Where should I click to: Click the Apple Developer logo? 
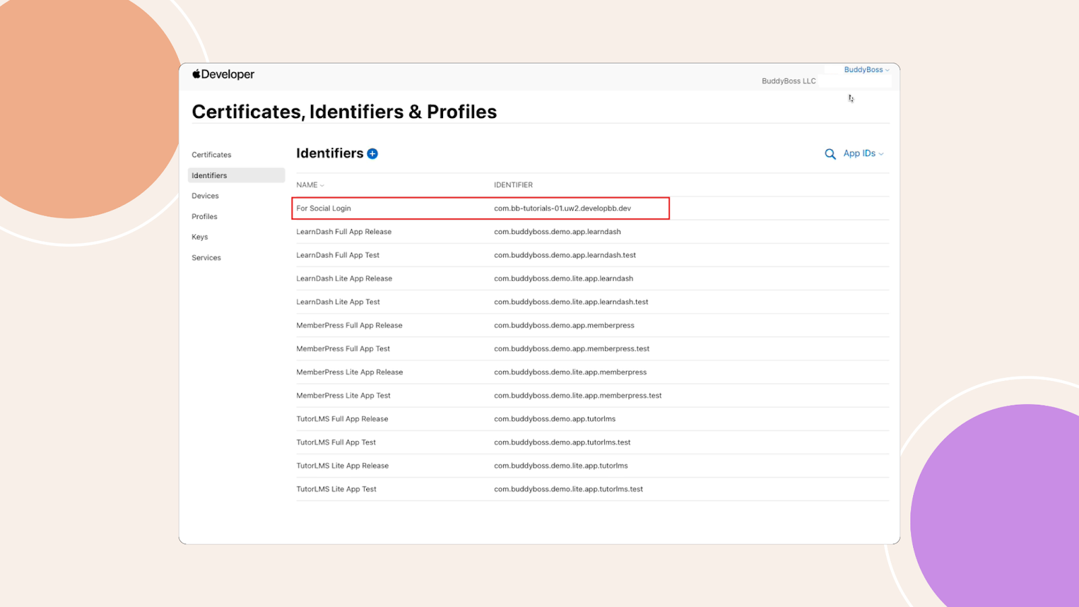pos(223,74)
